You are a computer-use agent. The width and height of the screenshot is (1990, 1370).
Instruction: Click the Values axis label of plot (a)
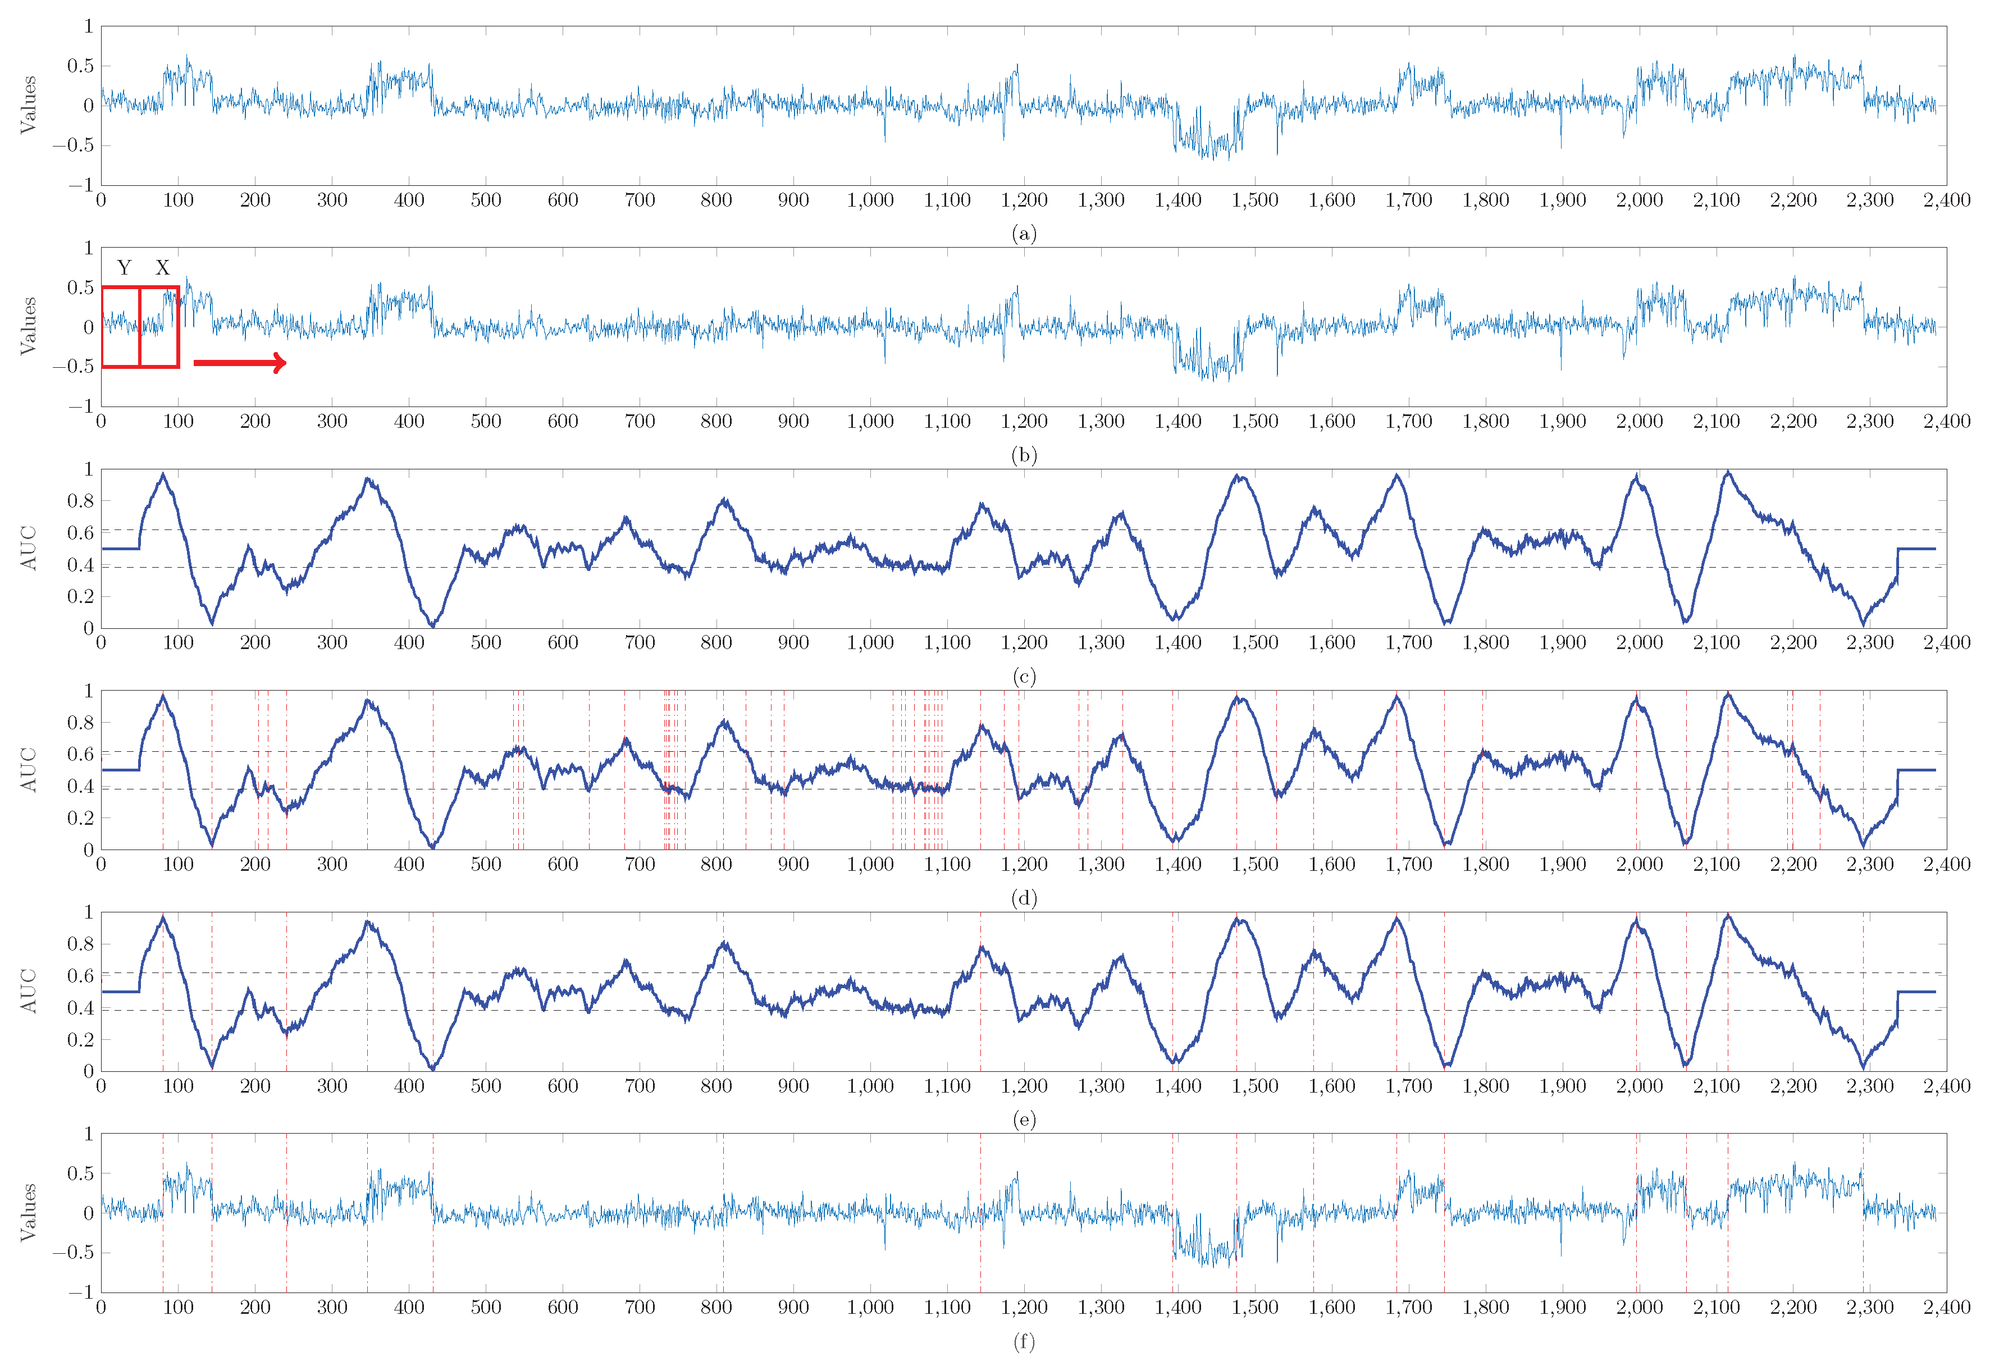point(29,105)
